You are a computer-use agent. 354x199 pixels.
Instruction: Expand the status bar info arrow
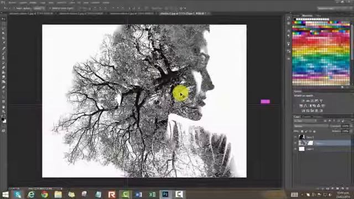pos(61,188)
